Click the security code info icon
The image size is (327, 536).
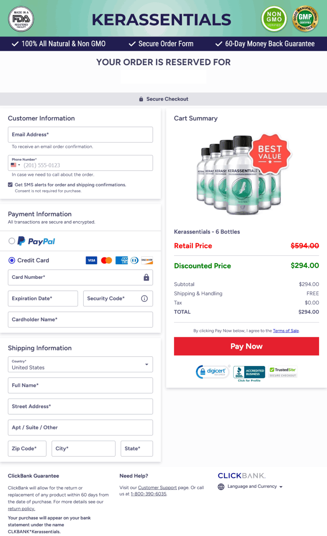144,298
